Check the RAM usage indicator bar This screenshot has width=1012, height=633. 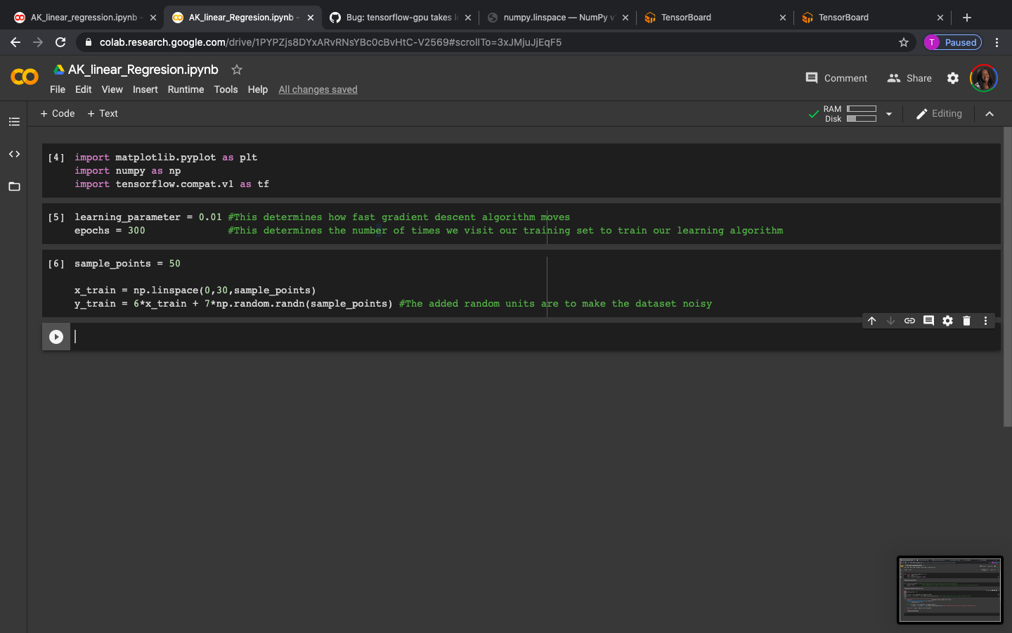tap(861, 109)
